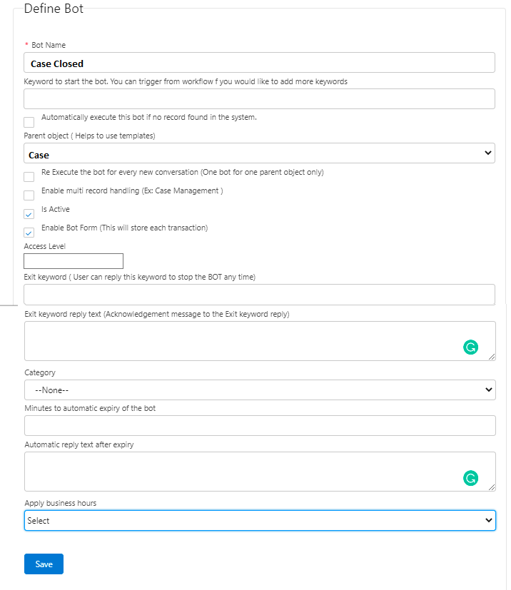Click the Grammarly icon in Automatic reply text box
This screenshot has width=511, height=590.
pos(470,478)
